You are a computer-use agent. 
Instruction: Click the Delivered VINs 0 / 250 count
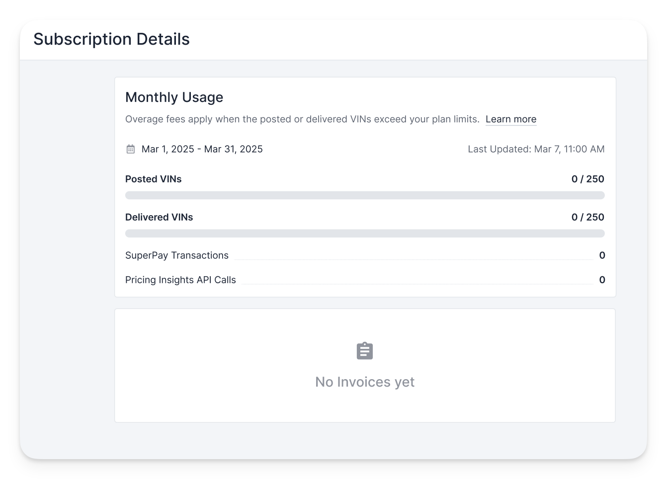coord(588,217)
